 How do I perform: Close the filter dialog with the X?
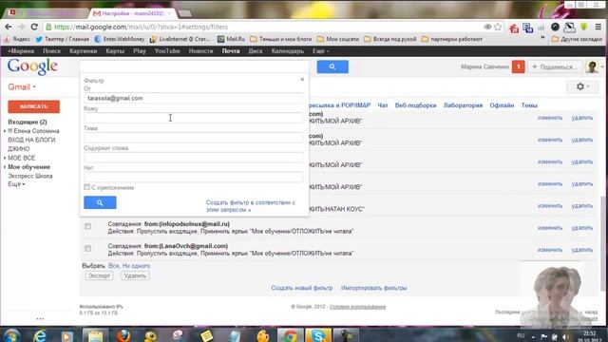pos(302,79)
